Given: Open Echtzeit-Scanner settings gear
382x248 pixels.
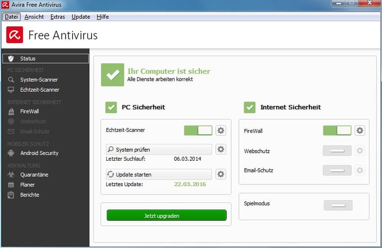Looking at the screenshot, I should tap(221, 130).
